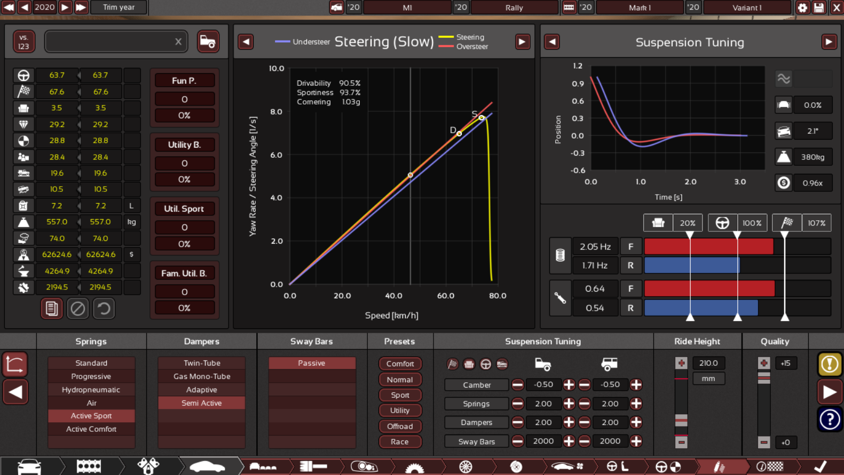Step trim year forward one year

pos(65,7)
